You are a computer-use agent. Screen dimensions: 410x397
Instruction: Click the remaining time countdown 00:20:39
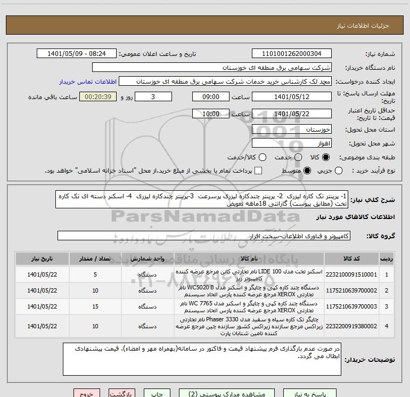[x=98, y=97]
